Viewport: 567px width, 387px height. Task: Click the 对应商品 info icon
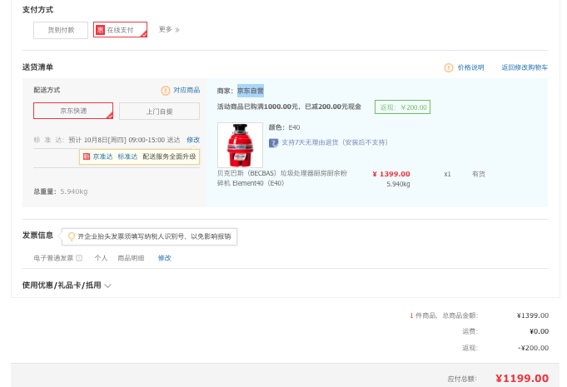click(165, 91)
